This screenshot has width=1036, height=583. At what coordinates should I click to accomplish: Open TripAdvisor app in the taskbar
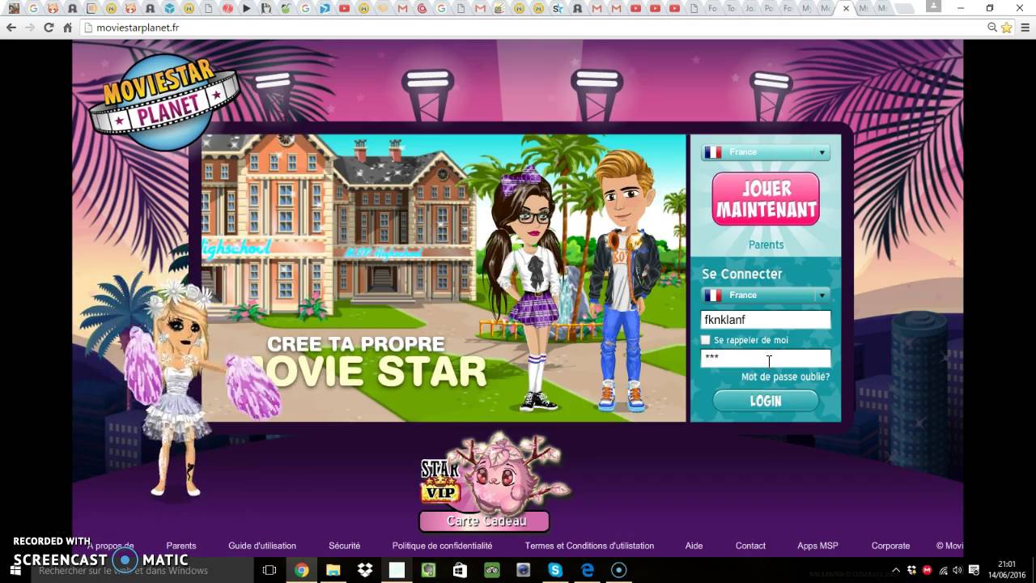tap(491, 570)
